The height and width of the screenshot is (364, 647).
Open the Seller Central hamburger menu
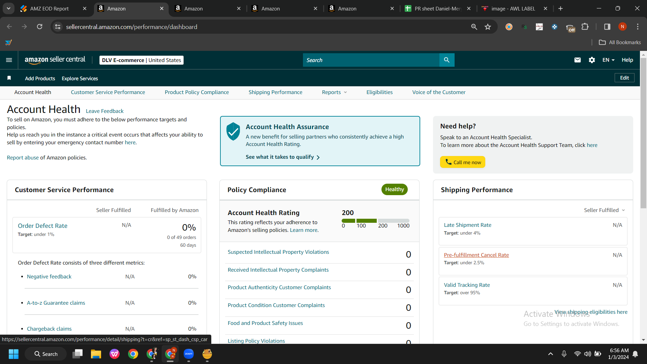click(x=9, y=60)
